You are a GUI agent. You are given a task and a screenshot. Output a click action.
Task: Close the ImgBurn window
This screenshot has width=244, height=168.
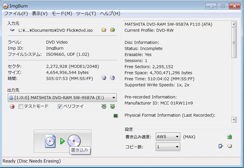pos(235,6)
